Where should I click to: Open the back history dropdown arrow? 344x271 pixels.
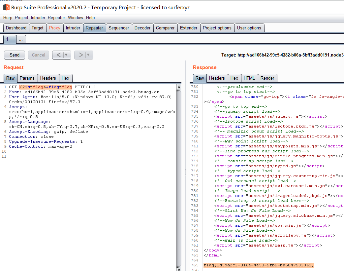coord(67,55)
